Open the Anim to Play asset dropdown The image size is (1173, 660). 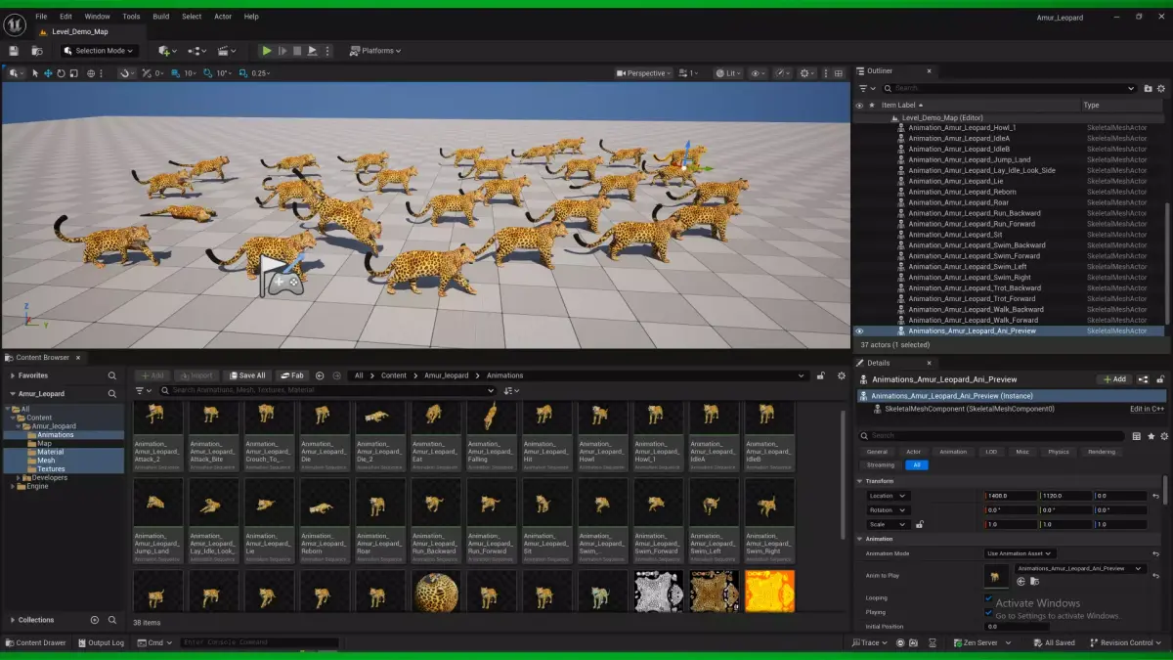(1080, 568)
